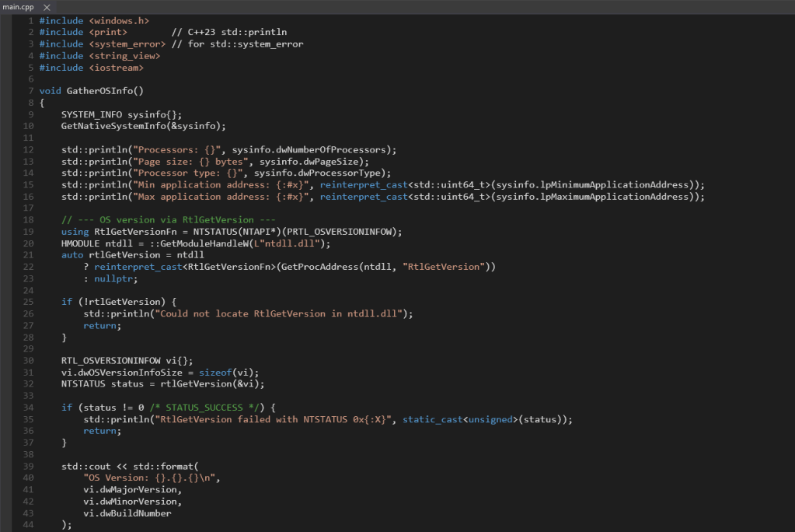Click line number 7 in the gutter
This screenshot has width=795, height=532.
(x=30, y=91)
